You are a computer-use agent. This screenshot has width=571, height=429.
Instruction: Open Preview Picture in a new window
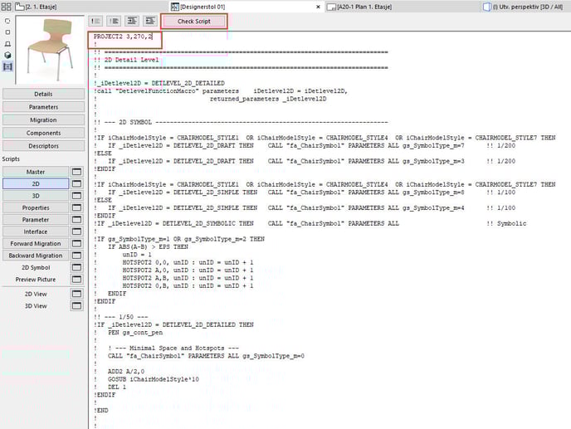(x=76, y=280)
